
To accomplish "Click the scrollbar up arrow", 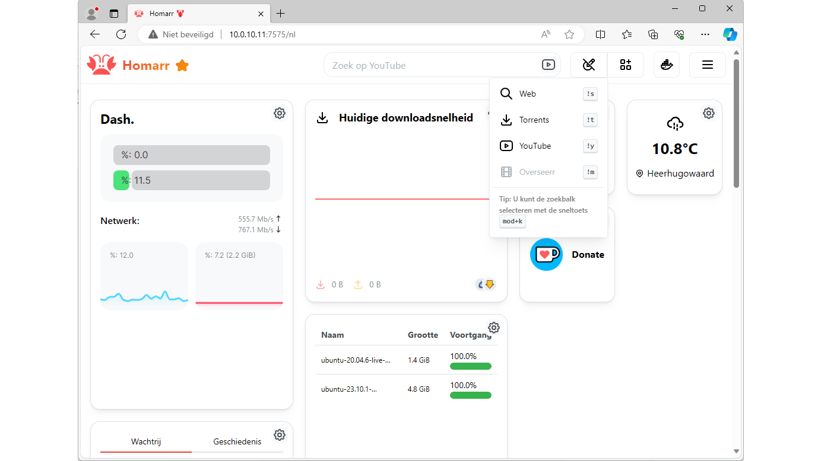I will pyautogui.click(x=736, y=53).
